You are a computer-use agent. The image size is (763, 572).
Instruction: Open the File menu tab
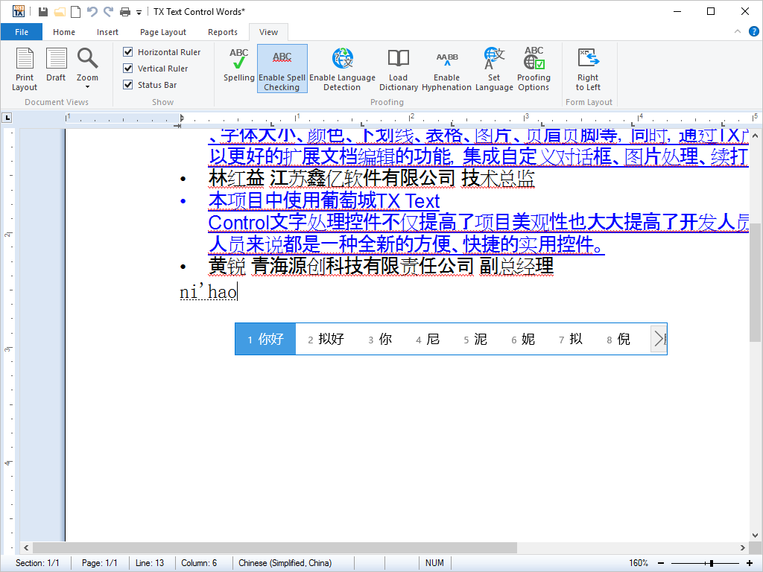click(x=22, y=32)
